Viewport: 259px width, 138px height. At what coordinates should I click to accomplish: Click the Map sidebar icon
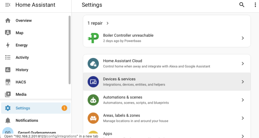tap(8, 33)
